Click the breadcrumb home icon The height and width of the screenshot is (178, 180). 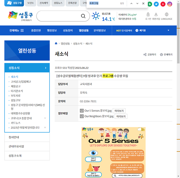[x=56, y=43]
